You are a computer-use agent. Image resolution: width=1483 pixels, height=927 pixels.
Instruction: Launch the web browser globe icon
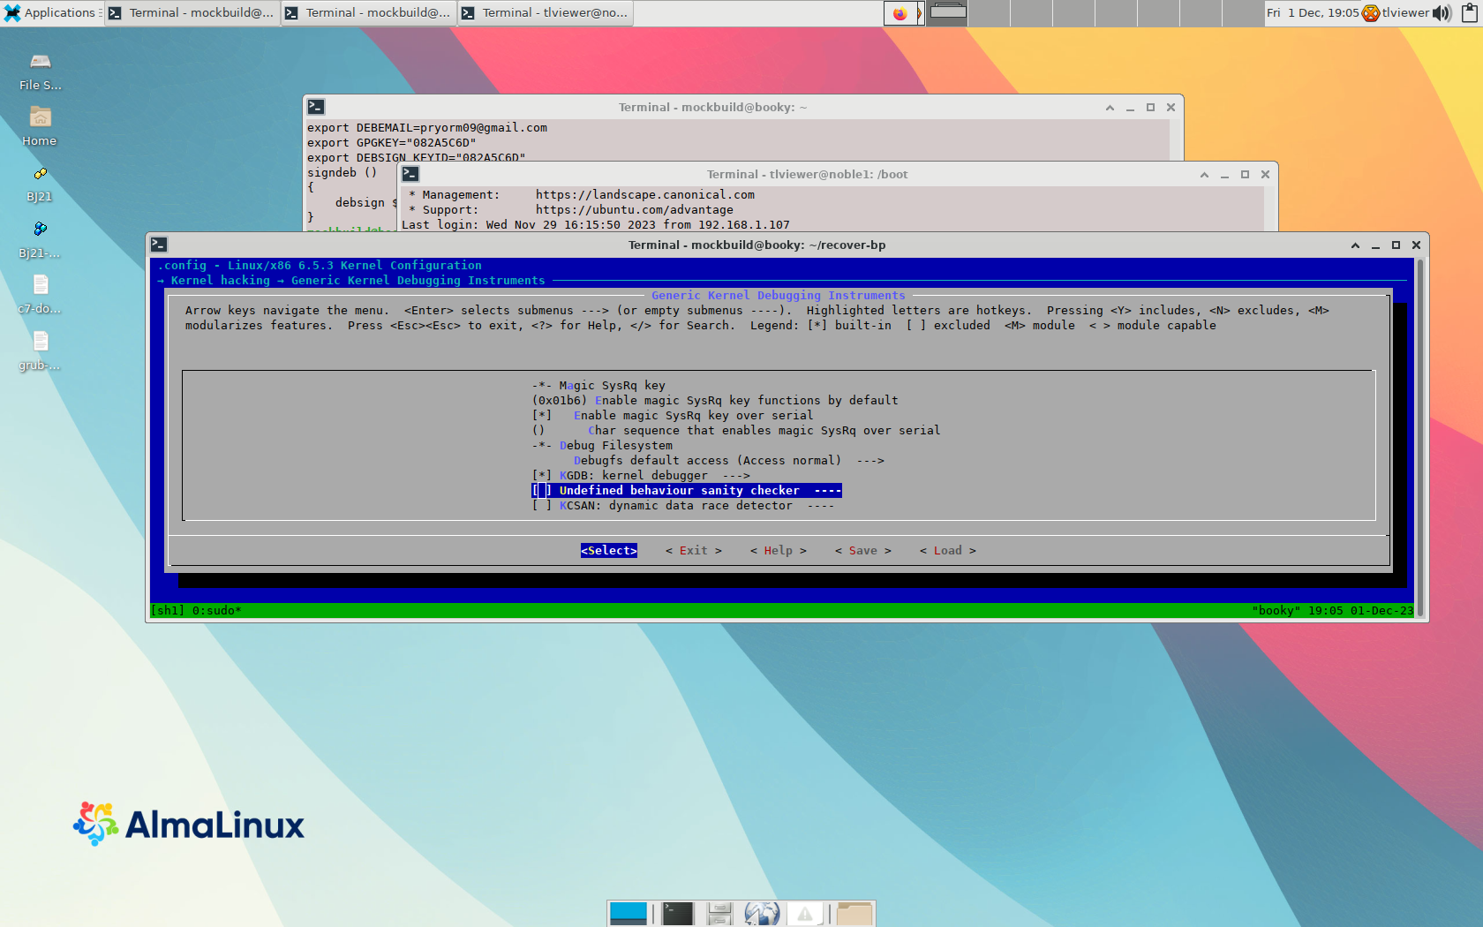click(x=762, y=914)
